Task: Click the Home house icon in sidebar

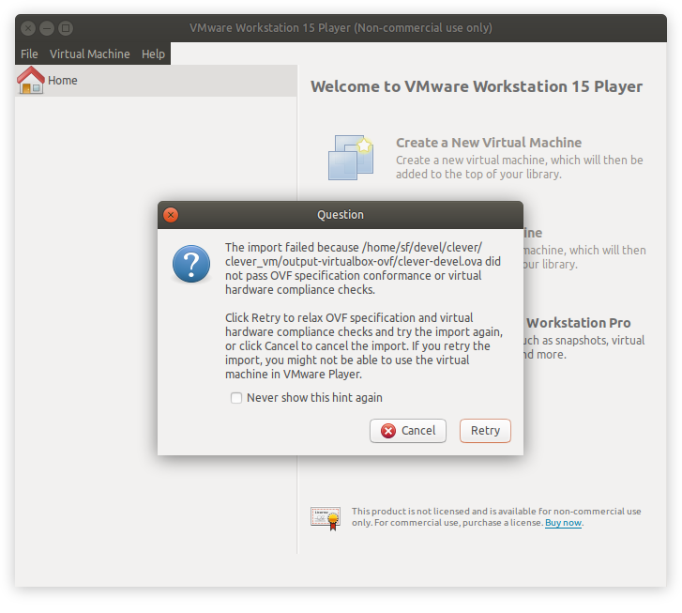Action: pos(30,81)
